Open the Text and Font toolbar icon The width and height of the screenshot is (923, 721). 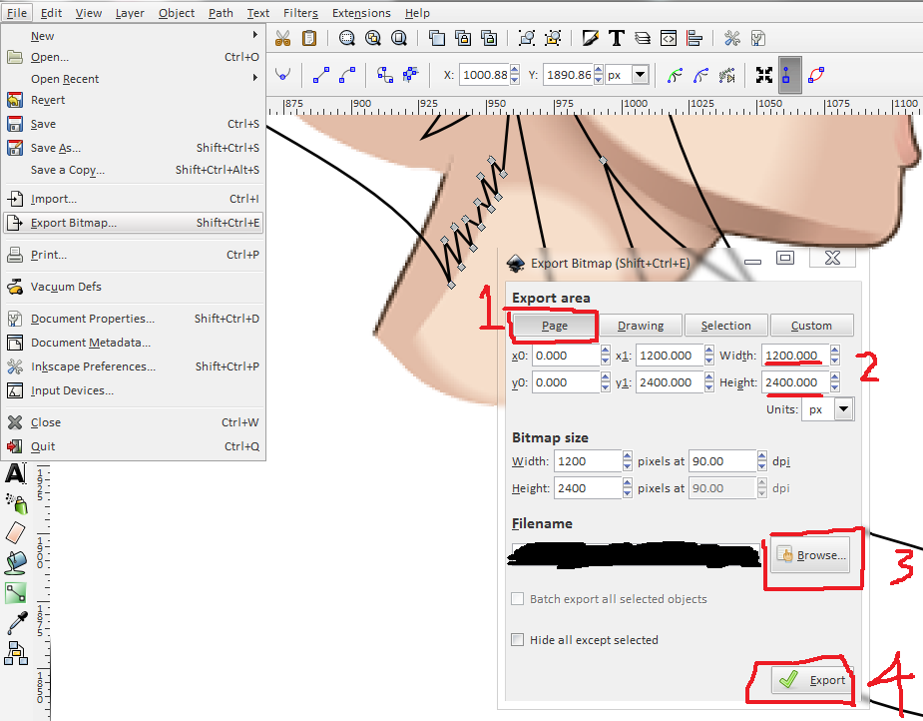tap(617, 39)
